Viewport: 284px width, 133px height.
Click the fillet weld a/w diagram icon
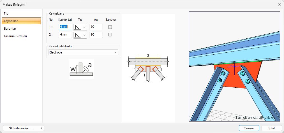81,69
